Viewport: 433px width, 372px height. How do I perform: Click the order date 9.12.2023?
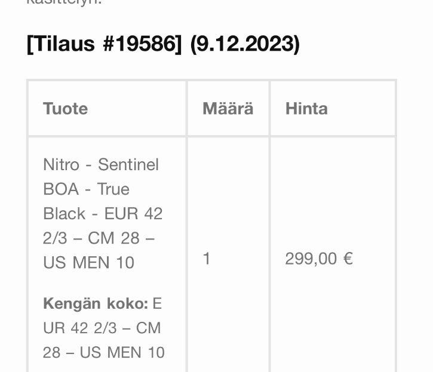pyautogui.click(x=244, y=44)
